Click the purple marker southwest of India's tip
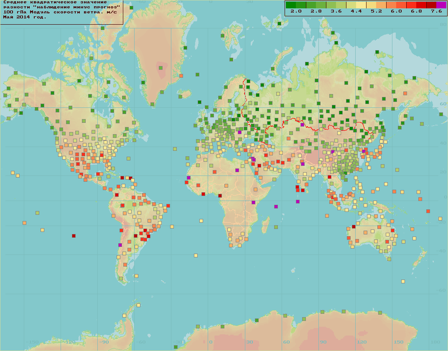This screenshot has height=351, width=448. (298, 202)
